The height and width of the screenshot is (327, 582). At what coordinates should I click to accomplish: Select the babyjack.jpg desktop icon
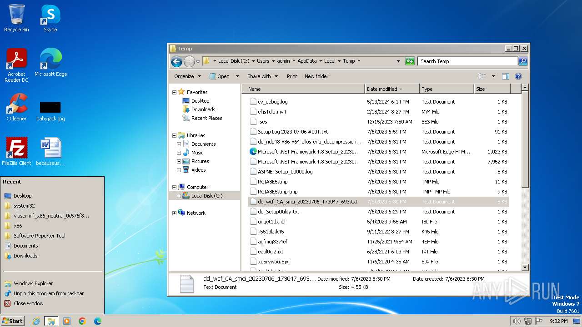[50, 111]
